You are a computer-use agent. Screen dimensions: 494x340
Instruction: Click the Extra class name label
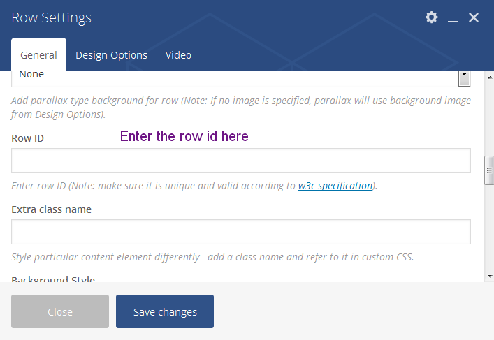[51, 209]
